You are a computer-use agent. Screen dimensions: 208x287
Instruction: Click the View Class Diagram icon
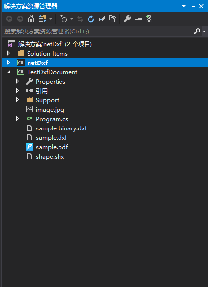149,19
